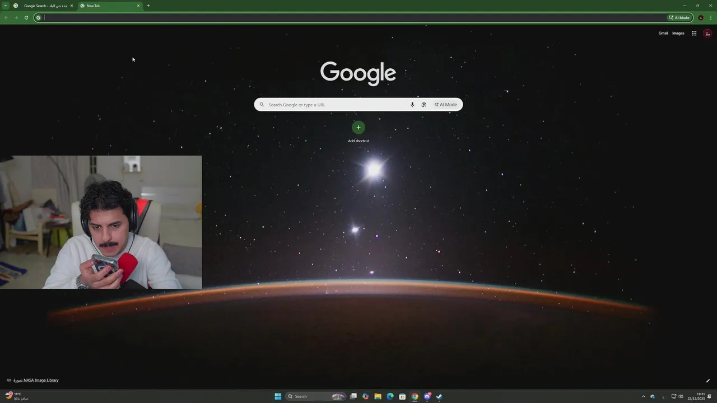Screen dimensions: 717x403
Task: Open Task View on taskbar
Action: click(x=353, y=396)
